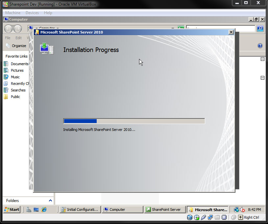Minimize the inner Computer window

251,19
